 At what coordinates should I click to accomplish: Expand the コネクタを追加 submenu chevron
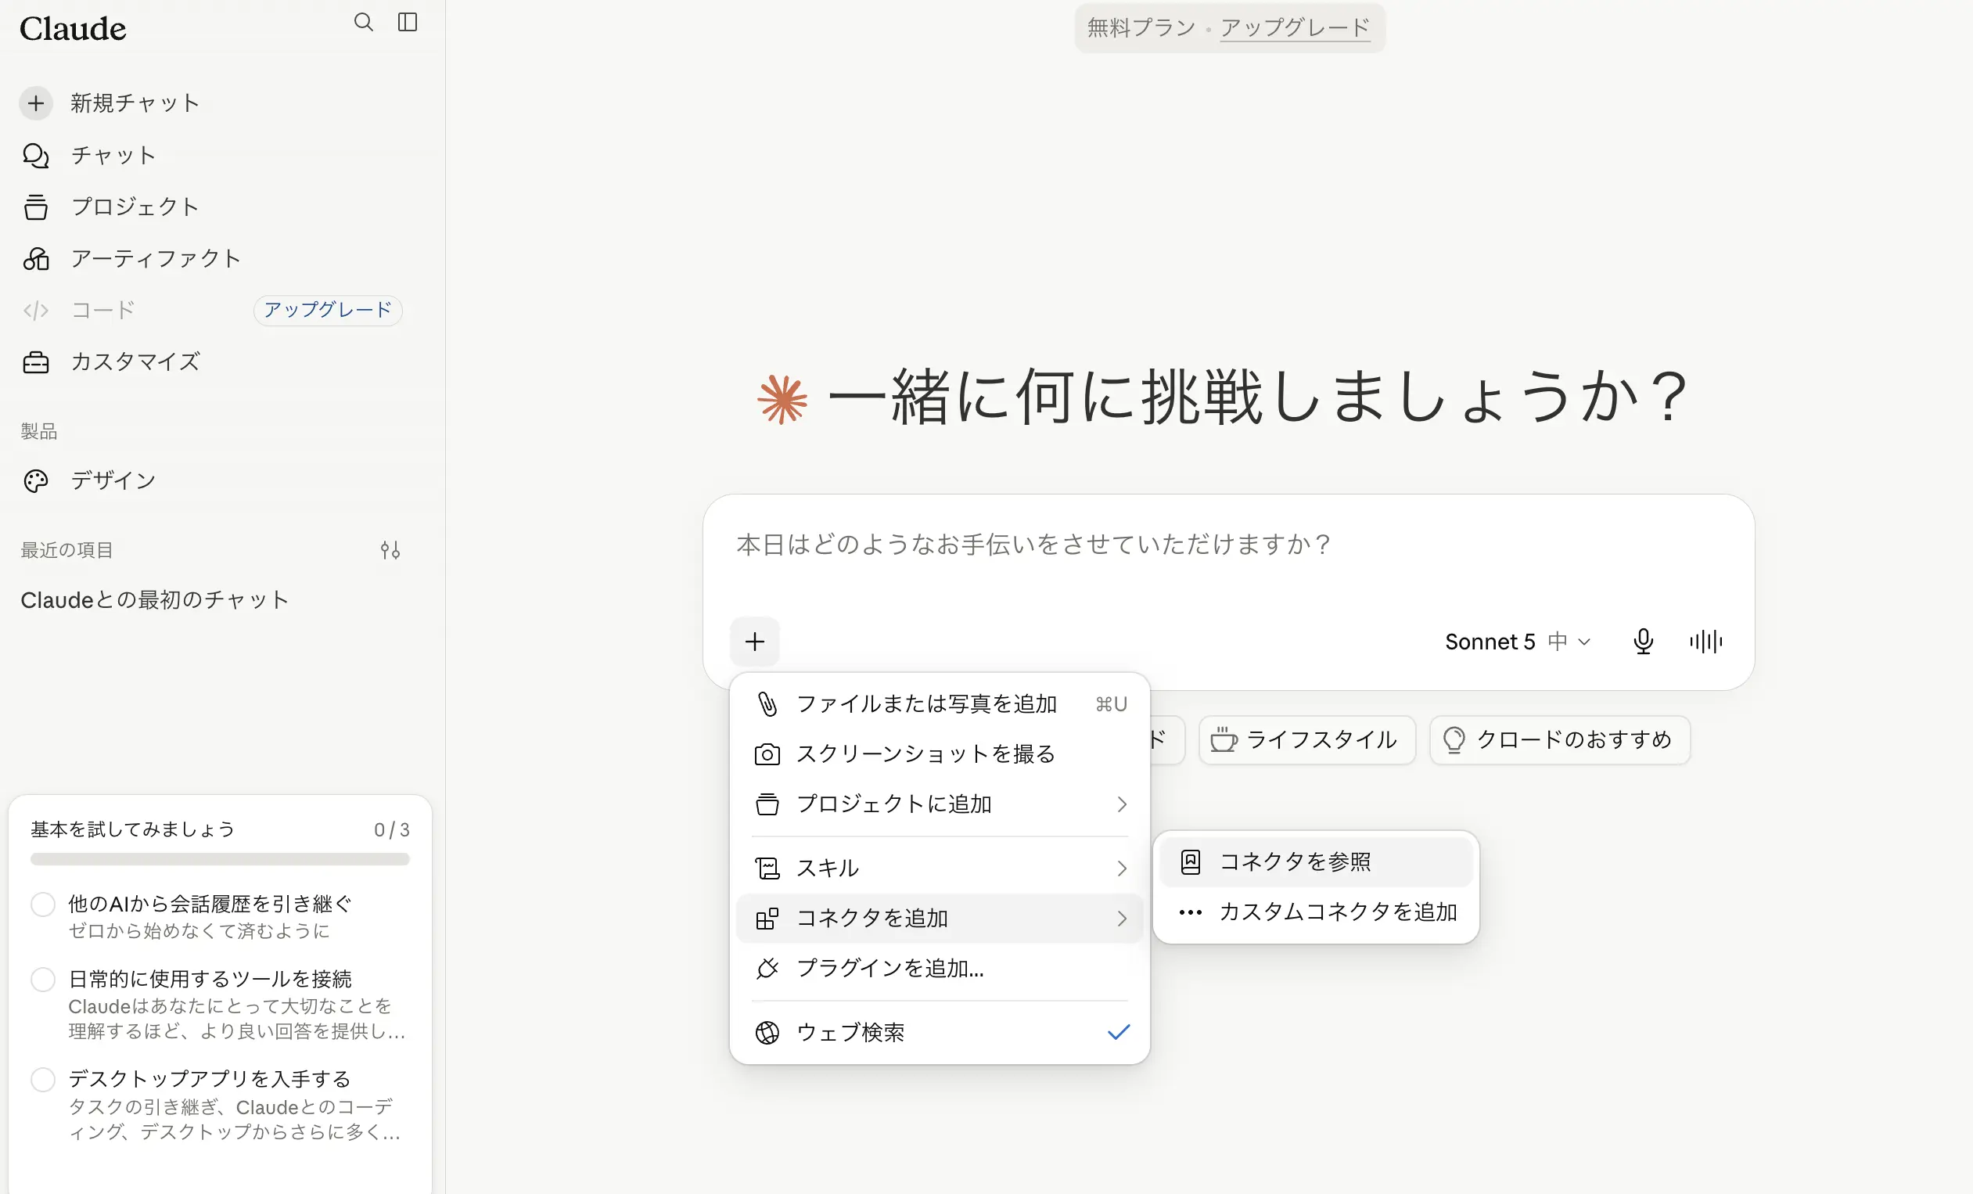point(1122,919)
